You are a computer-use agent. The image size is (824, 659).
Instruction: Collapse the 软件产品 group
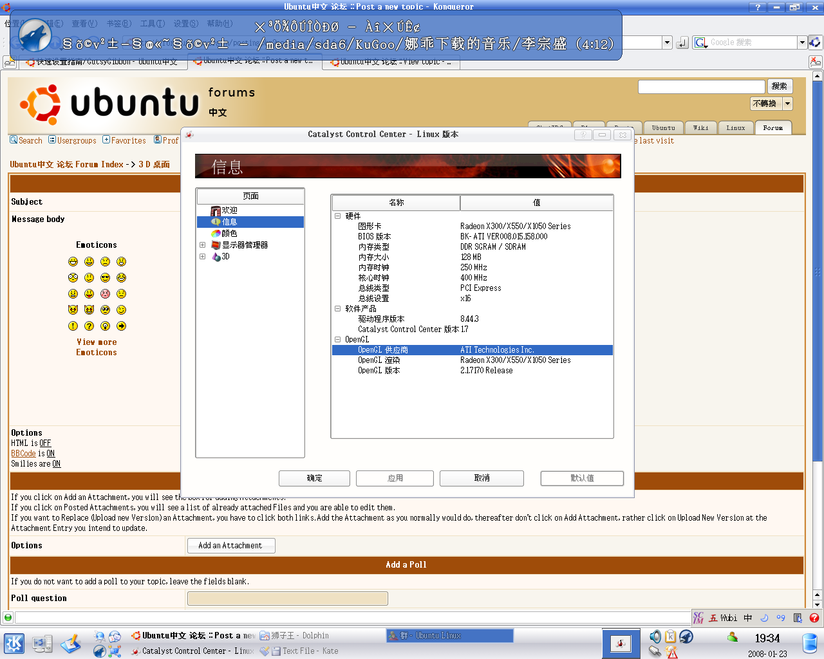tap(337, 309)
